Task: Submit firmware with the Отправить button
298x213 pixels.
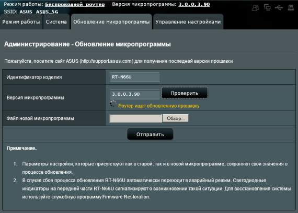Action: pyautogui.click(x=150, y=134)
